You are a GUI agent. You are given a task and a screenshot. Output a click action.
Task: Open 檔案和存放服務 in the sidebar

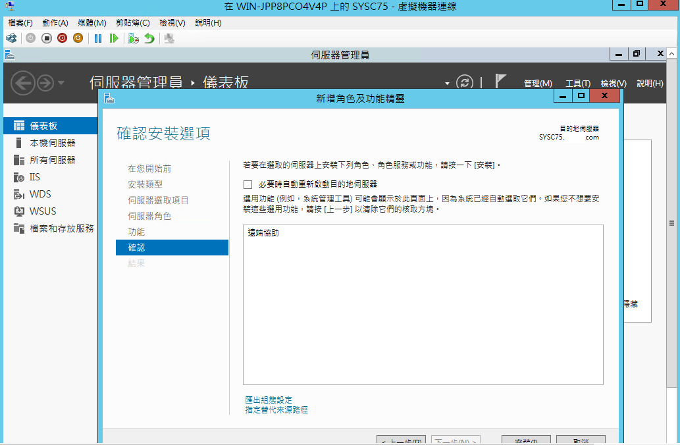click(50, 228)
